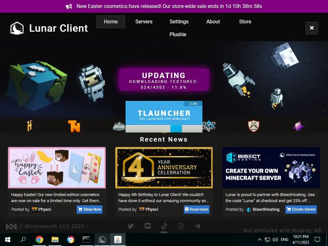Open the Windows notification center
Image resolution: width=328 pixels, height=246 pixels.
317,240
